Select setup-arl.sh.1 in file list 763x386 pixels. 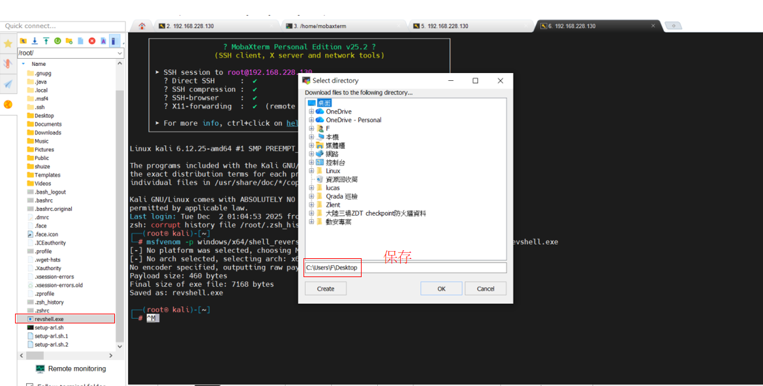pyautogui.click(x=51, y=336)
